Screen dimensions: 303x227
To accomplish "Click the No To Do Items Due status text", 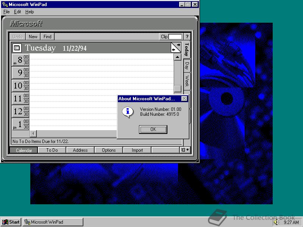I will pyautogui.click(x=41, y=141).
